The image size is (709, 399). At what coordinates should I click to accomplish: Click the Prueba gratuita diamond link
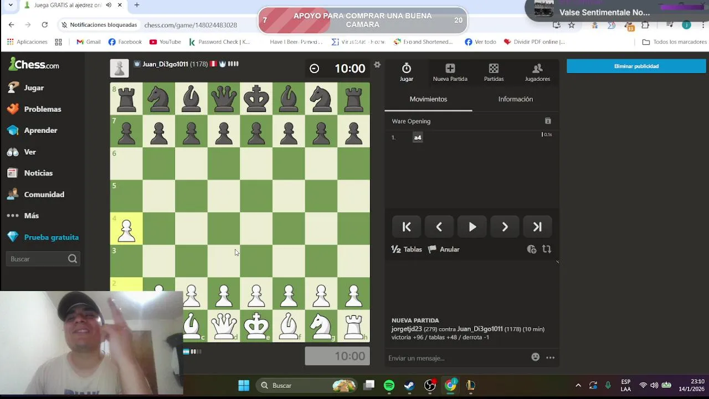[x=43, y=237]
